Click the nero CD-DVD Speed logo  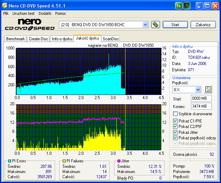click(30, 25)
